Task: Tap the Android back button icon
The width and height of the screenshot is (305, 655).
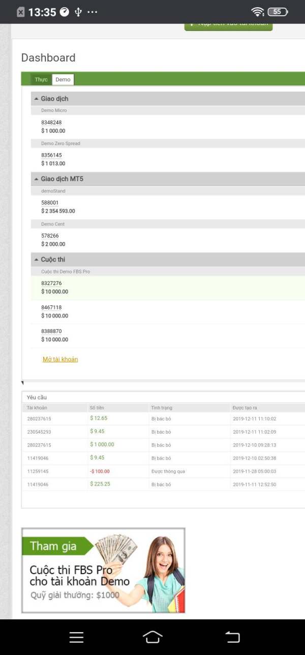Action: 232,637
